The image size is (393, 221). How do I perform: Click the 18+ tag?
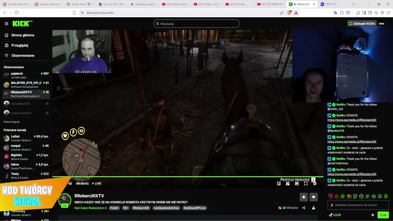[126, 208]
